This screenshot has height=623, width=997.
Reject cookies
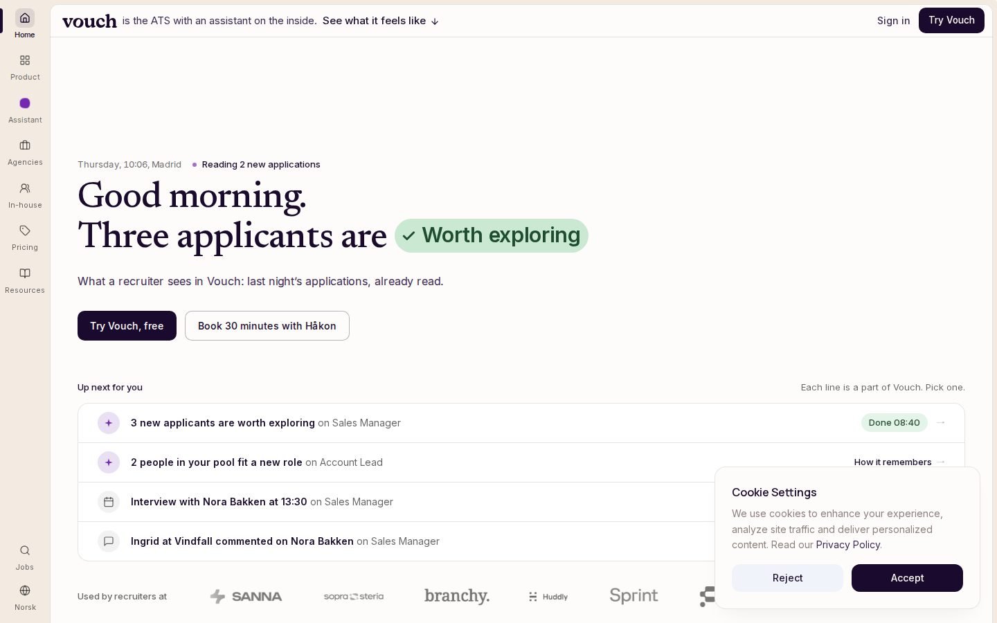coord(787,578)
